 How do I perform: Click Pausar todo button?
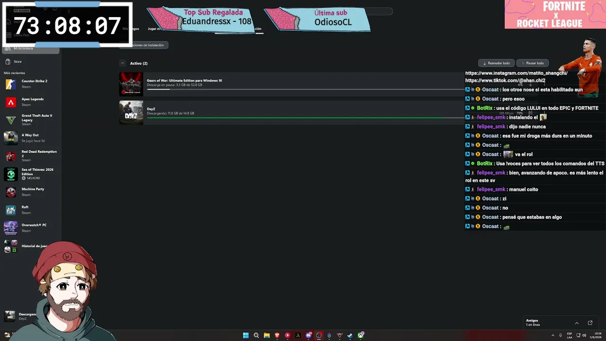533,63
